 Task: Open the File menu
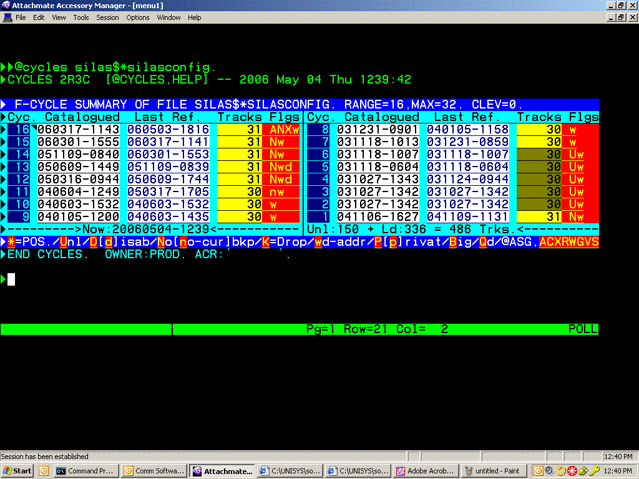click(21, 17)
